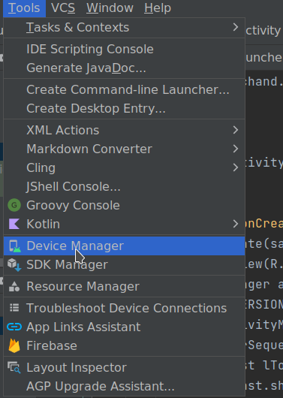Click the Device Manager phone icon

tap(15, 246)
